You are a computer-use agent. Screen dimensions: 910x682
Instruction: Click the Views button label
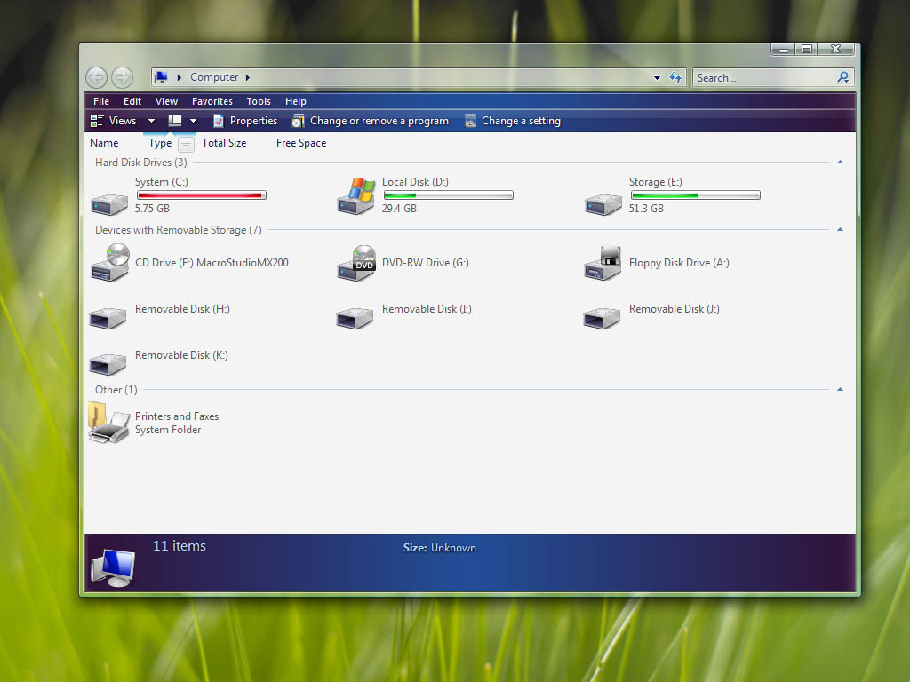pyautogui.click(x=123, y=121)
